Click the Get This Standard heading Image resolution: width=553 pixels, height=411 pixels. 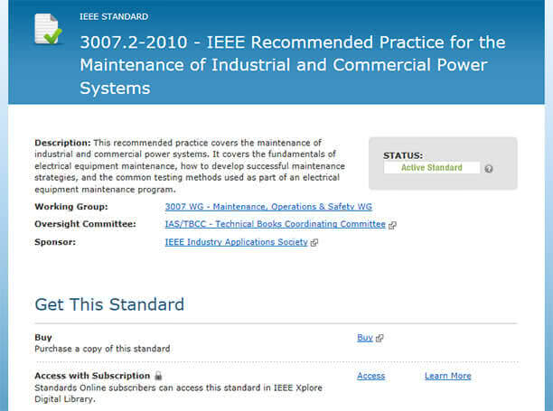pyautogui.click(x=109, y=304)
